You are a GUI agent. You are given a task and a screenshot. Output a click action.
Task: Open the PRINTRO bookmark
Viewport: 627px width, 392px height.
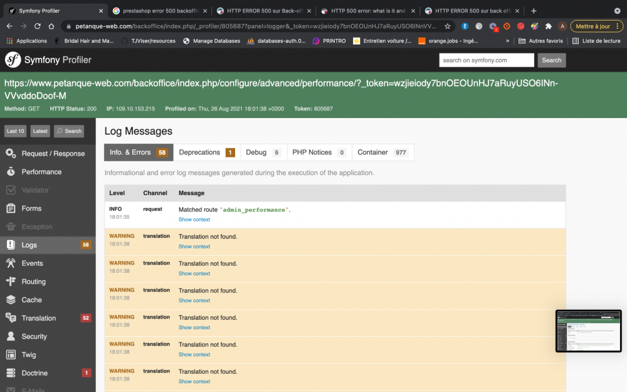point(329,41)
